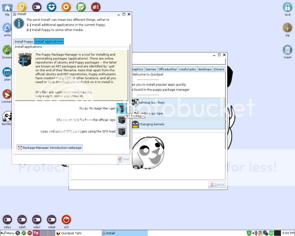Switch to the Install applications tab

[x=49, y=41]
